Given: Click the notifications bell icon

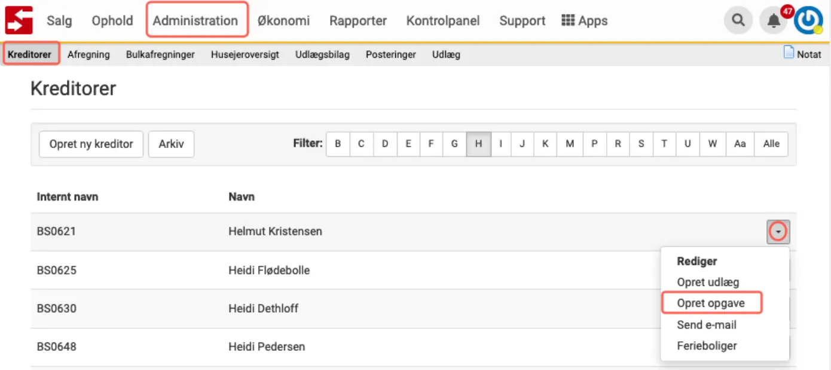Looking at the screenshot, I should [x=772, y=21].
